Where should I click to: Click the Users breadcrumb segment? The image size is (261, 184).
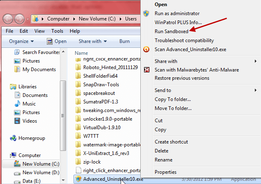point(131,19)
